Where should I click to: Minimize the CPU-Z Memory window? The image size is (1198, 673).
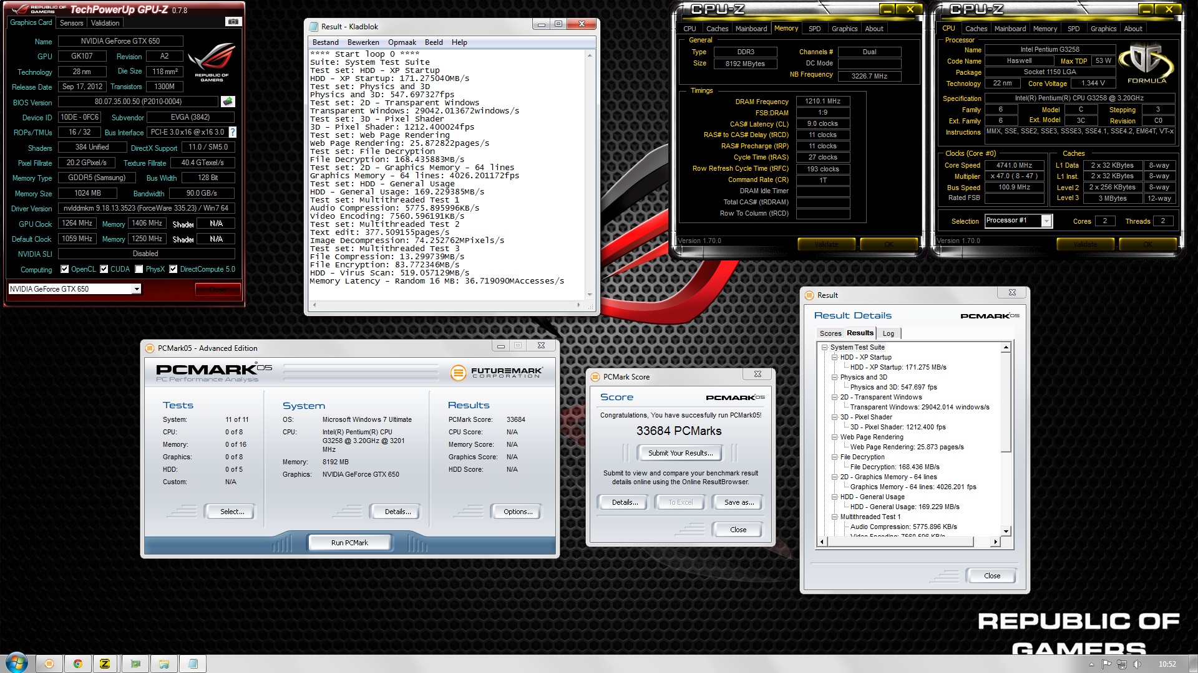pyautogui.click(x=887, y=9)
